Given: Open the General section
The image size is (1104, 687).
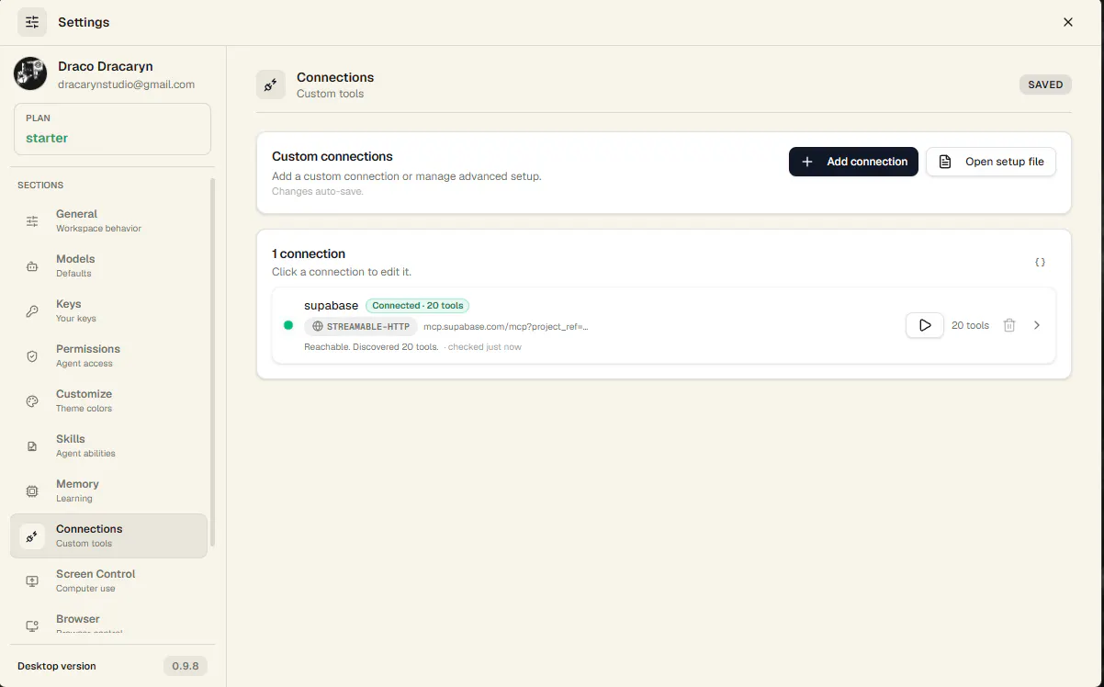Looking at the screenshot, I should (108, 220).
